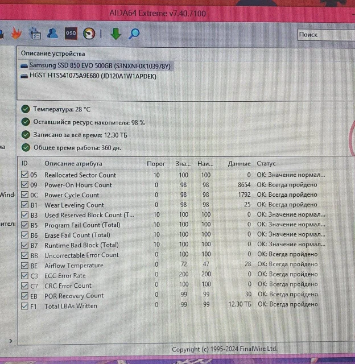
Task: Toggle checkbox for B1 Wear Leveling Count
Action: coord(24,205)
